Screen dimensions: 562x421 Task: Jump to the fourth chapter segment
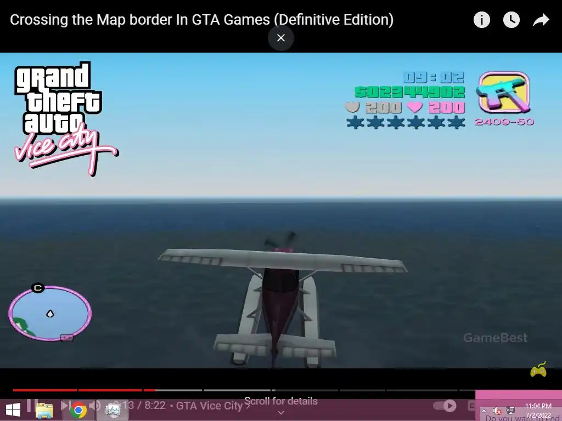coord(237,390)
